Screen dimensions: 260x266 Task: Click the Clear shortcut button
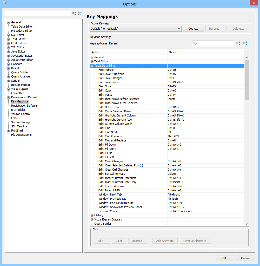coord(119,241)
